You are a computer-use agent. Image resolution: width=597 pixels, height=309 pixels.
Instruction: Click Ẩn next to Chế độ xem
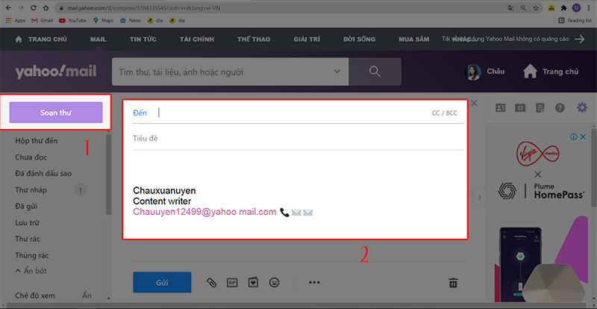point(87,296)
